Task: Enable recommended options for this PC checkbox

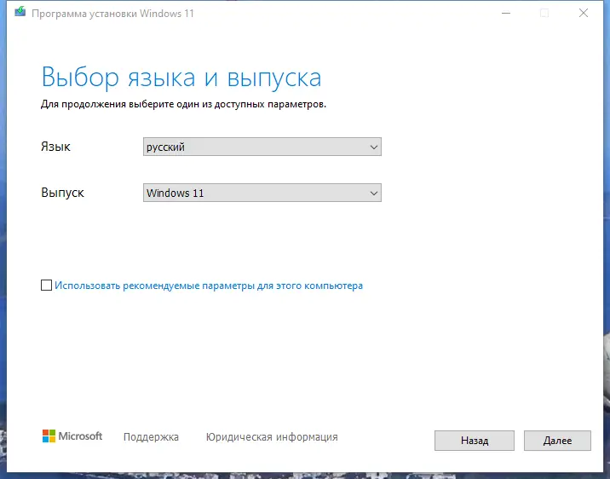Action: coord(46,286)
